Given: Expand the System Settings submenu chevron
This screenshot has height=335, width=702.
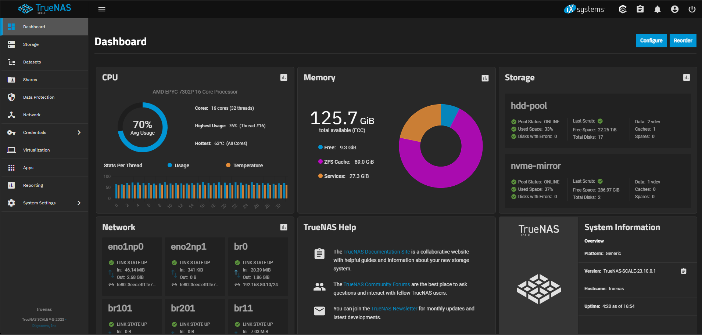Looking at the screenshot, I should point(79,203).
